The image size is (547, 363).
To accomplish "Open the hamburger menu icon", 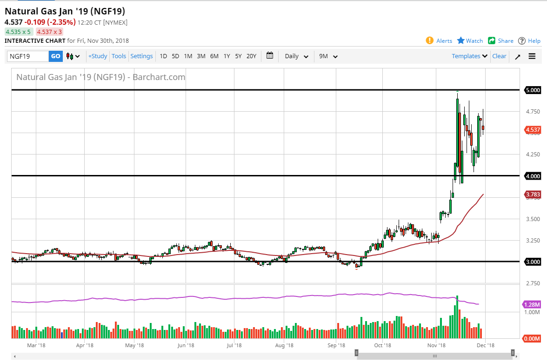I will [532, 56].
